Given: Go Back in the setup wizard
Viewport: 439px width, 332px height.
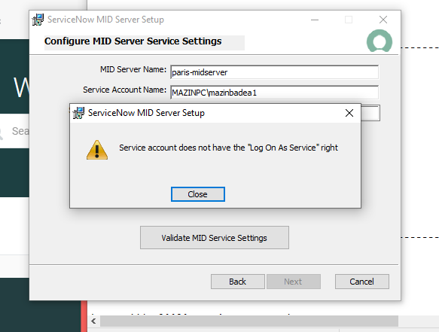Looking at the screenshot, I should [x=238, y=282].
